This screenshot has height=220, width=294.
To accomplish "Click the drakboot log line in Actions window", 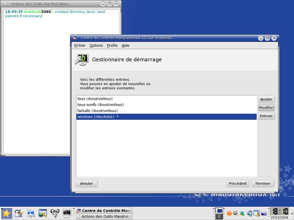I will pos(55,14).
